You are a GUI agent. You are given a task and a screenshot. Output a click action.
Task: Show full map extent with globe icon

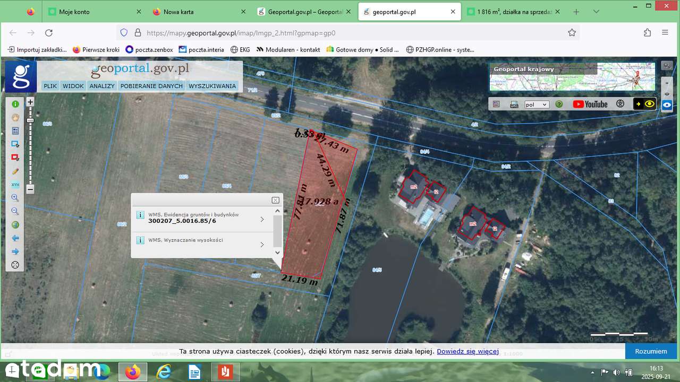point(15,225)
